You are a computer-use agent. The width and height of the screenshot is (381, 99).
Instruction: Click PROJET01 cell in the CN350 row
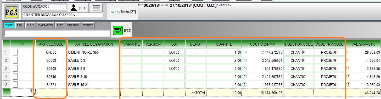click(329, 52)
